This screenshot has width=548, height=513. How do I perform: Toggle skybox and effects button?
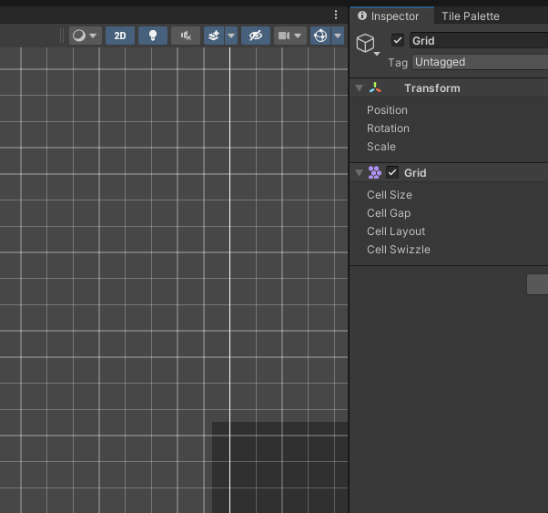tap(214, 36)
